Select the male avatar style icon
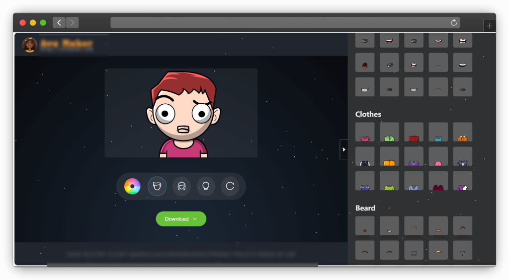This screenshot has height=280, width=509. click(157, 186)
